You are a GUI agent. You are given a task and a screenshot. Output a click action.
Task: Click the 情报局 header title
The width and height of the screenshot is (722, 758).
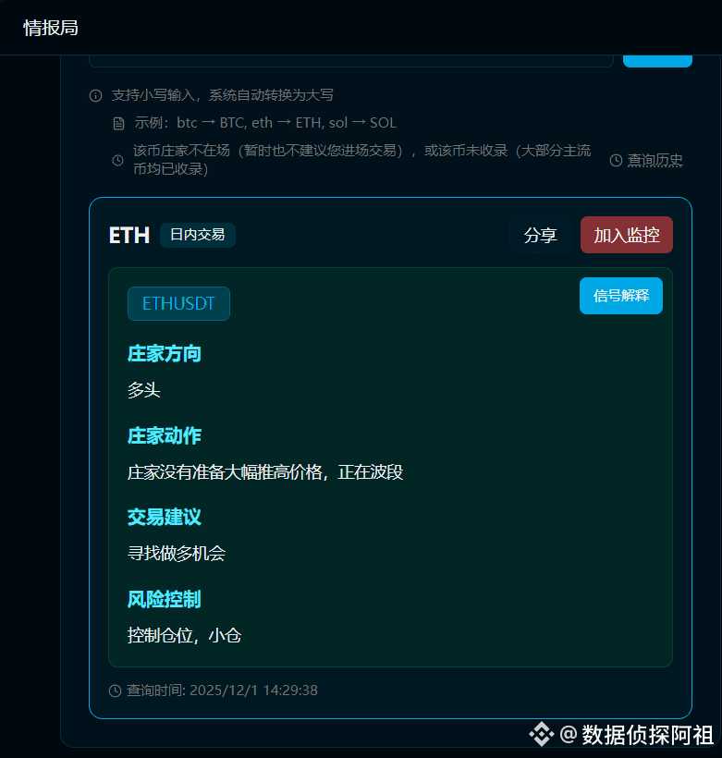click(x=51, y=28)
